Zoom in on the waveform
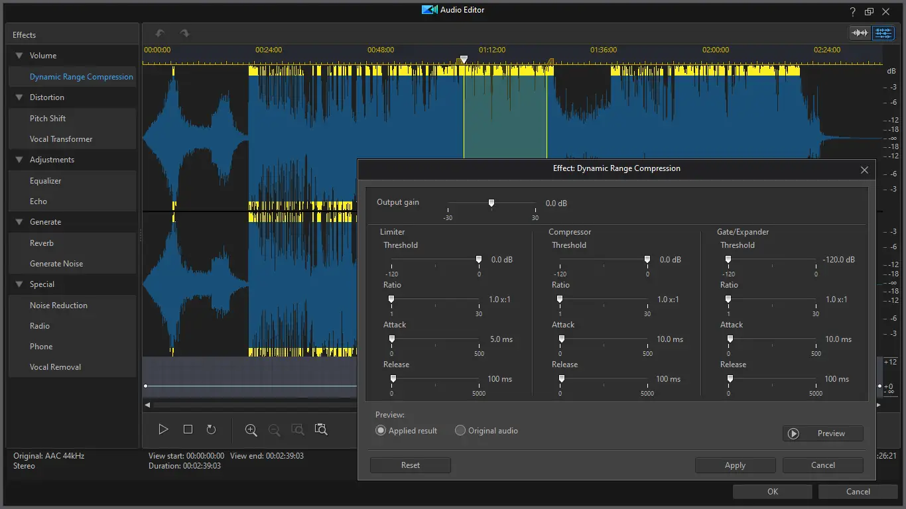The image size is (906, 509). coord(251,429)
